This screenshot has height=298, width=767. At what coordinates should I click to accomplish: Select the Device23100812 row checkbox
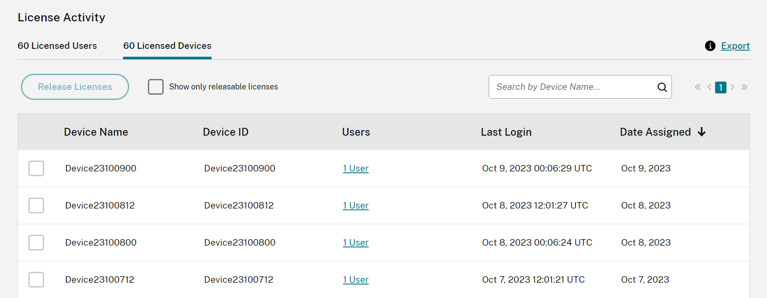pos(36,206)
